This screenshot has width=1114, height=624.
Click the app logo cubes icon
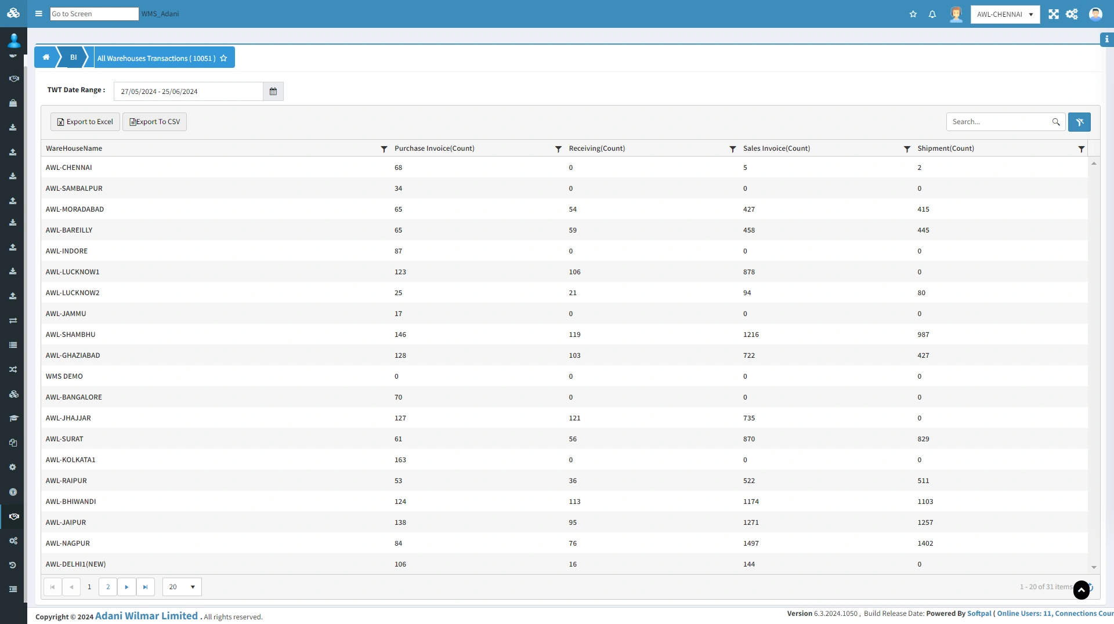[x=13, y=13]
